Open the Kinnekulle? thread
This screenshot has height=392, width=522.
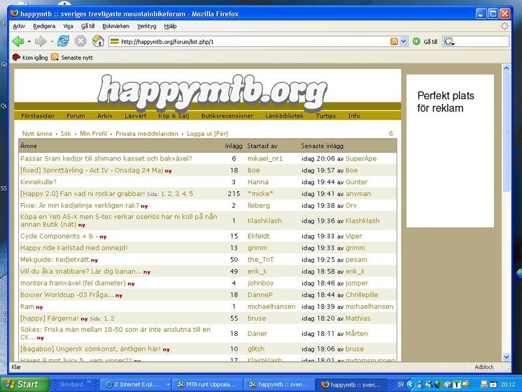tap(38, 182)
